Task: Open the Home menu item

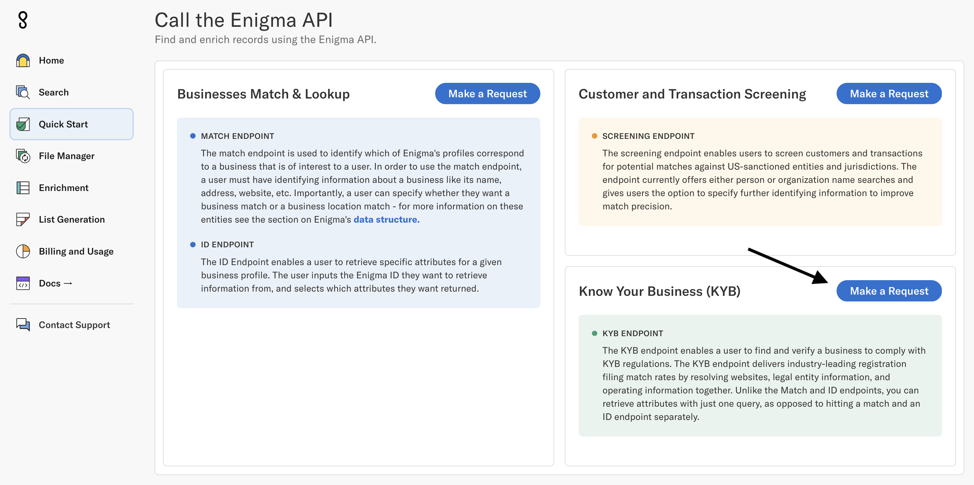Action: pyautogui.click(x=52, y=61)
